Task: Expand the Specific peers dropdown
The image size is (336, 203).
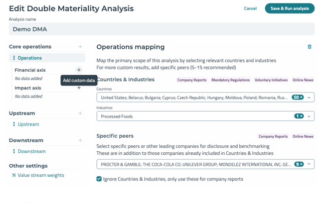Action: pos(309,164)
